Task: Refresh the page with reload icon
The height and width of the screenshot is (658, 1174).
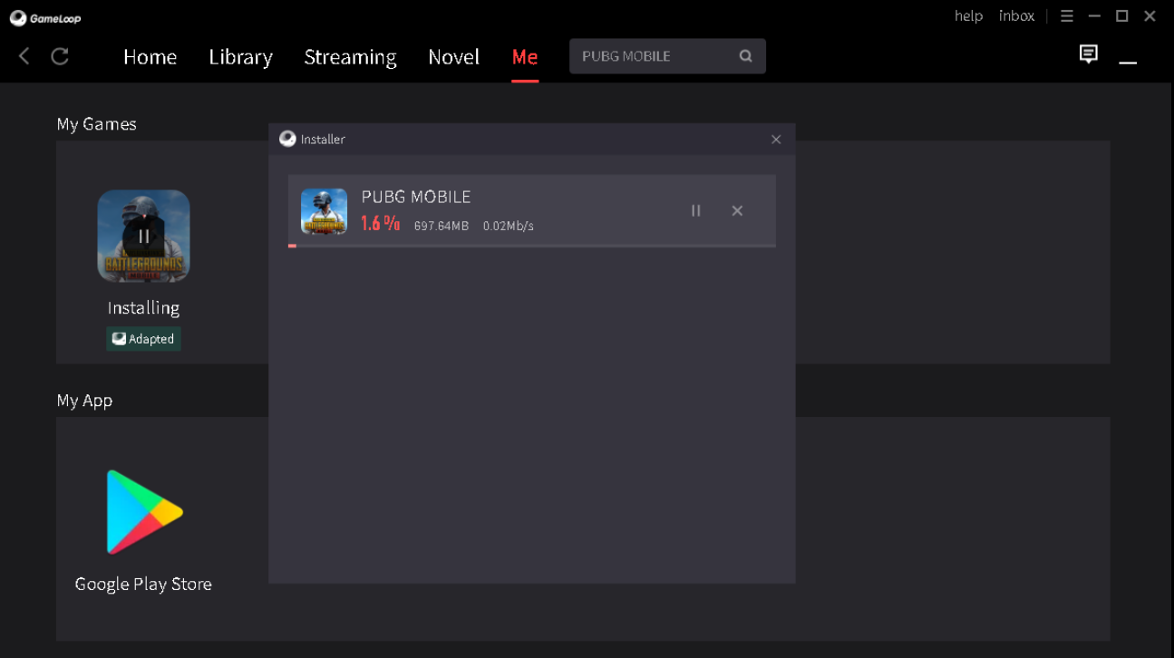Action: (x=60, y=56)
